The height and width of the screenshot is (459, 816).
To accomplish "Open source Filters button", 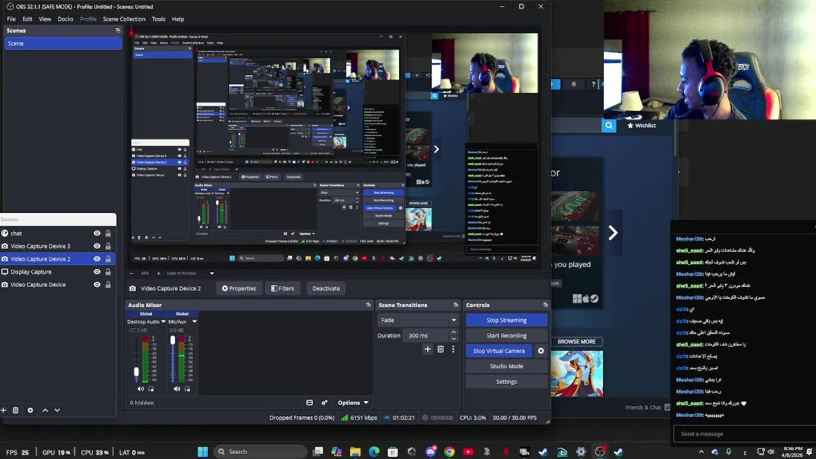I will (x=282, y=288).
